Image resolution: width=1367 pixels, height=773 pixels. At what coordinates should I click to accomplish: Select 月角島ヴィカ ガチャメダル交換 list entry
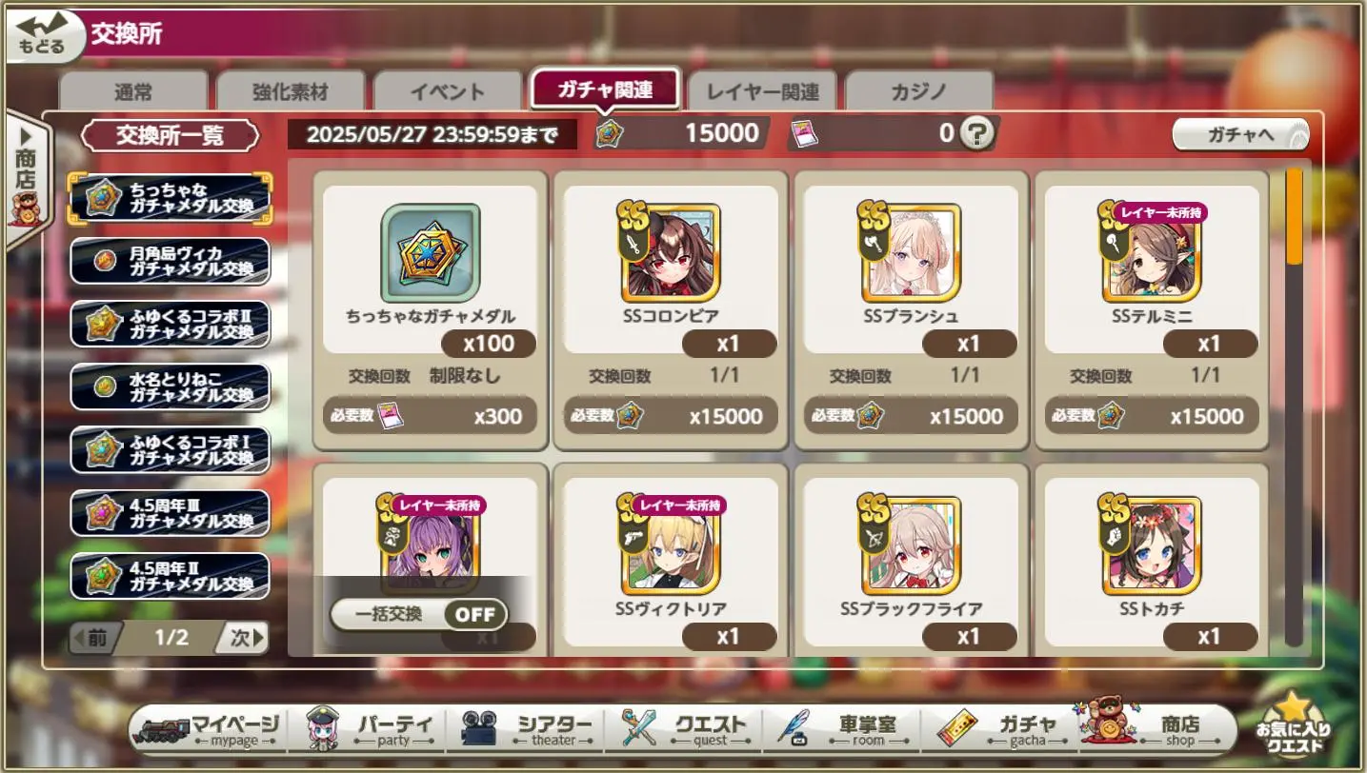click(170, 262)
